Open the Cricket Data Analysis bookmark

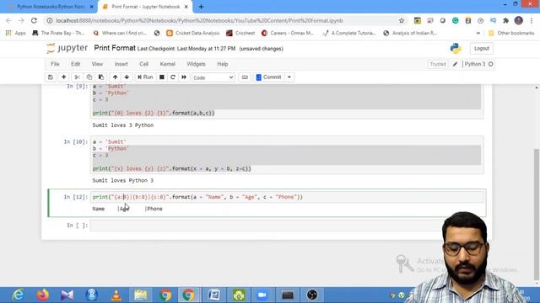[193, 33]
